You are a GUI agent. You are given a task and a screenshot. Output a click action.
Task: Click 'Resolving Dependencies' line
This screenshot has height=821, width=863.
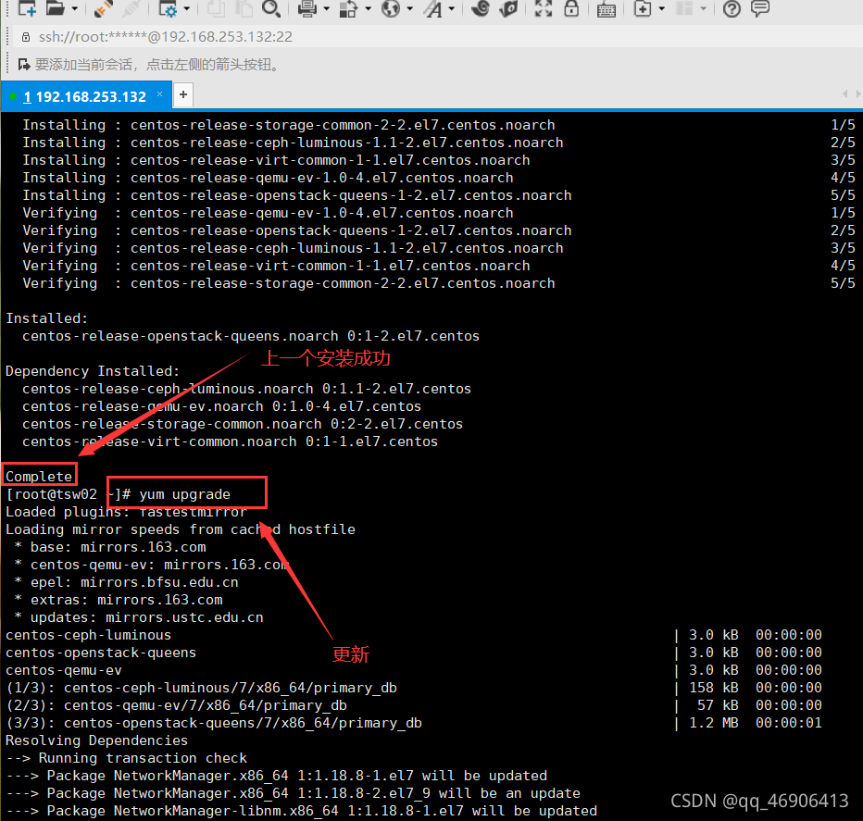[96, 740]
